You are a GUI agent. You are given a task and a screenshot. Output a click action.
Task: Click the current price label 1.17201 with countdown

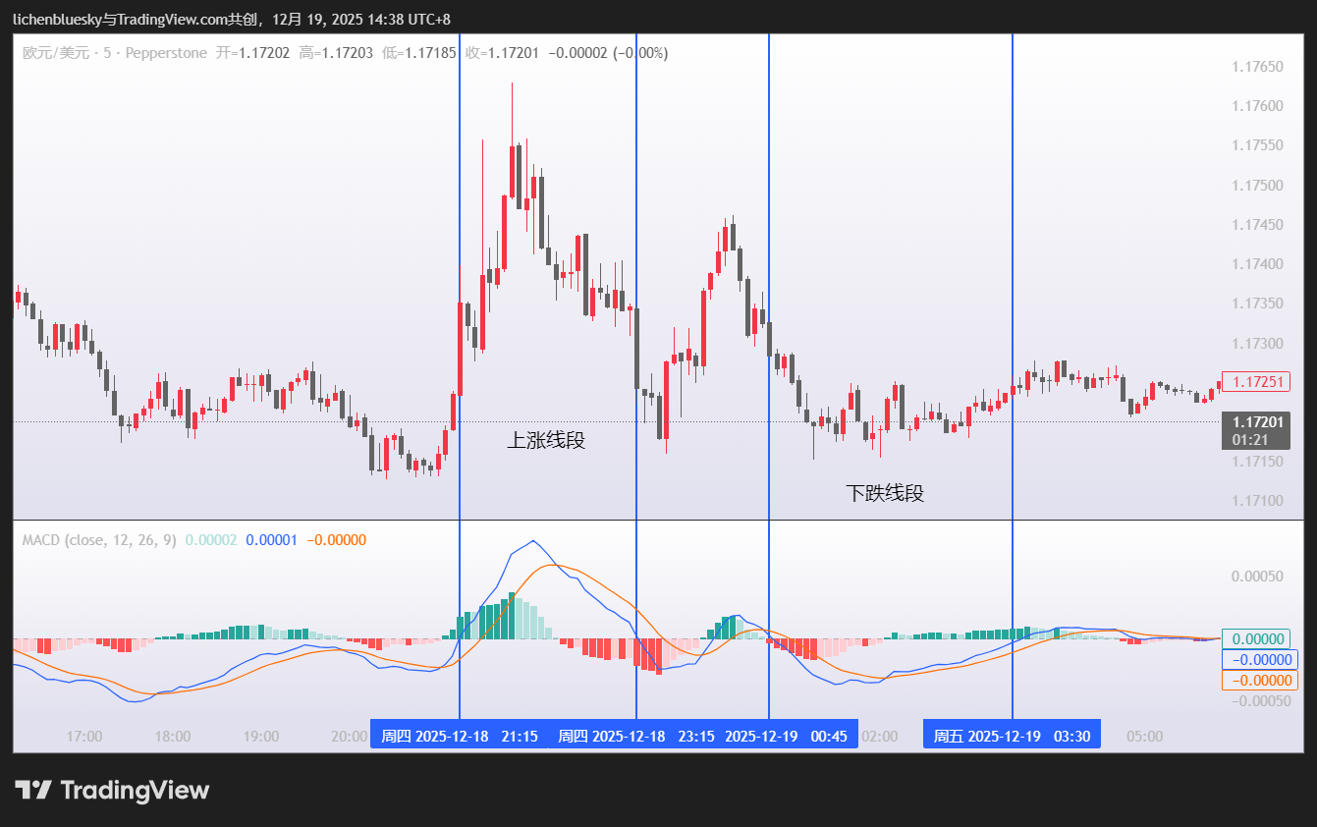[x=1255, y=430]
